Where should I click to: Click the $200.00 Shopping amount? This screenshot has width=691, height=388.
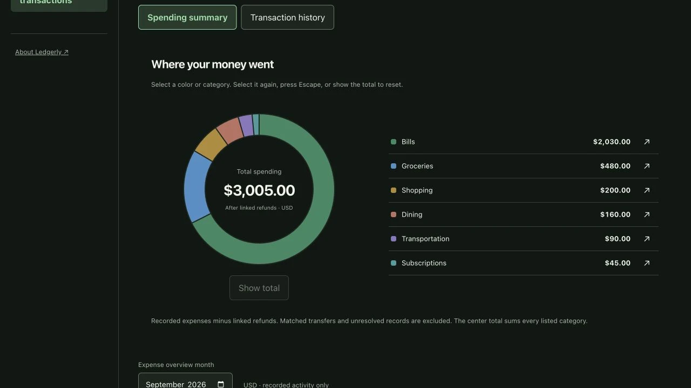click(x=615, y=190)
